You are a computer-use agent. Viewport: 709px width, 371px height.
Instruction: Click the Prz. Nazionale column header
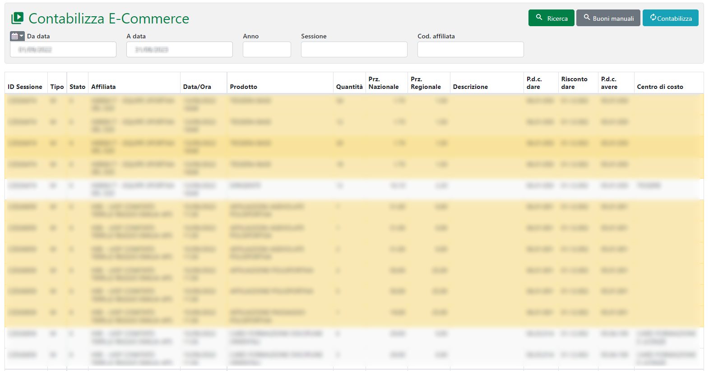[384, 83]
